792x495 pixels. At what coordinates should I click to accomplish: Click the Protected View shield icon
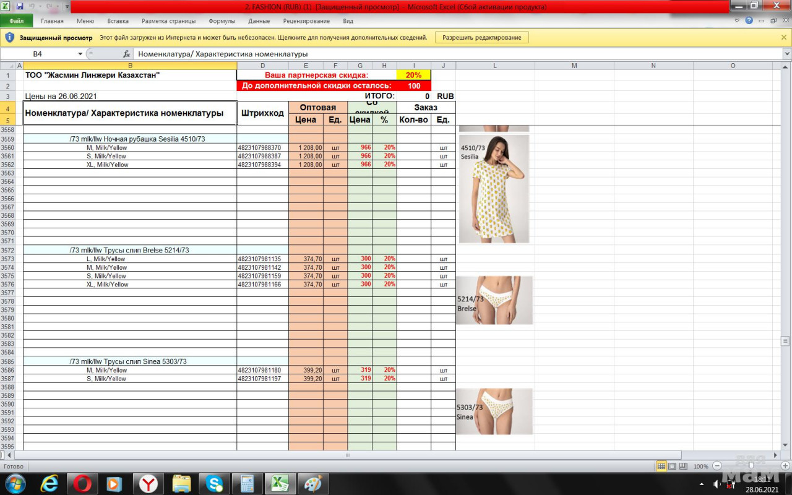click(x=9, y=37)
